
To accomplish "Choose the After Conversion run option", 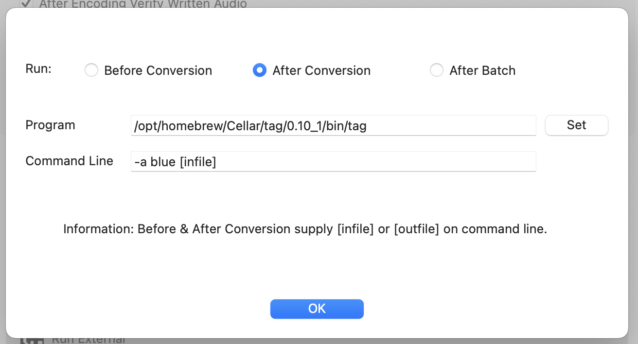I will (260, 70).
